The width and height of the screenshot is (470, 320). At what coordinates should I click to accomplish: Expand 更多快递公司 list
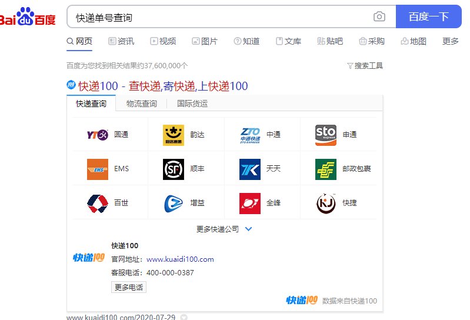point(224,229)
